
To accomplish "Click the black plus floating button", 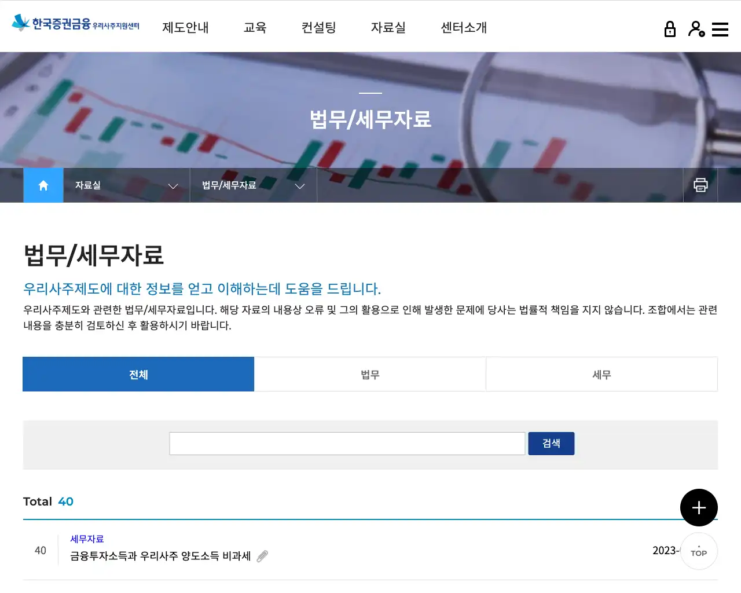I will coord(699,508).
